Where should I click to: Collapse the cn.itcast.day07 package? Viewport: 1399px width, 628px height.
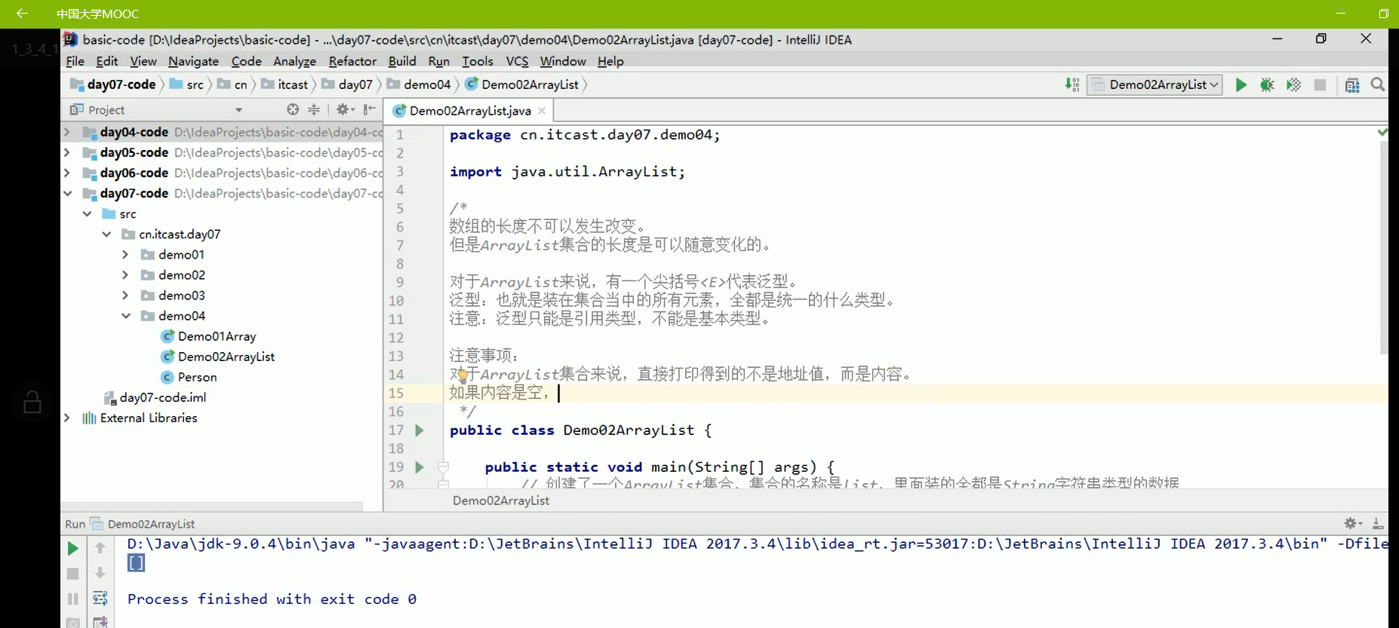point(106,234)
